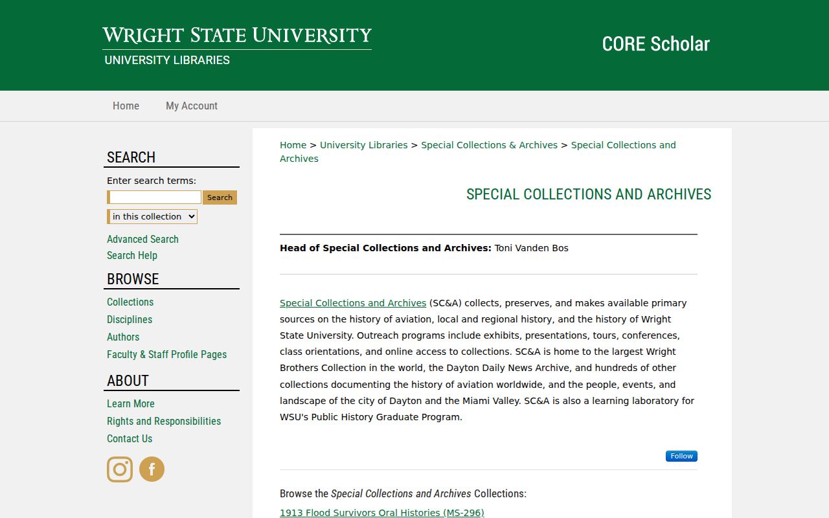Open CORE Scholar header link
The image size is (829, 518).
(x=655, y=44)
